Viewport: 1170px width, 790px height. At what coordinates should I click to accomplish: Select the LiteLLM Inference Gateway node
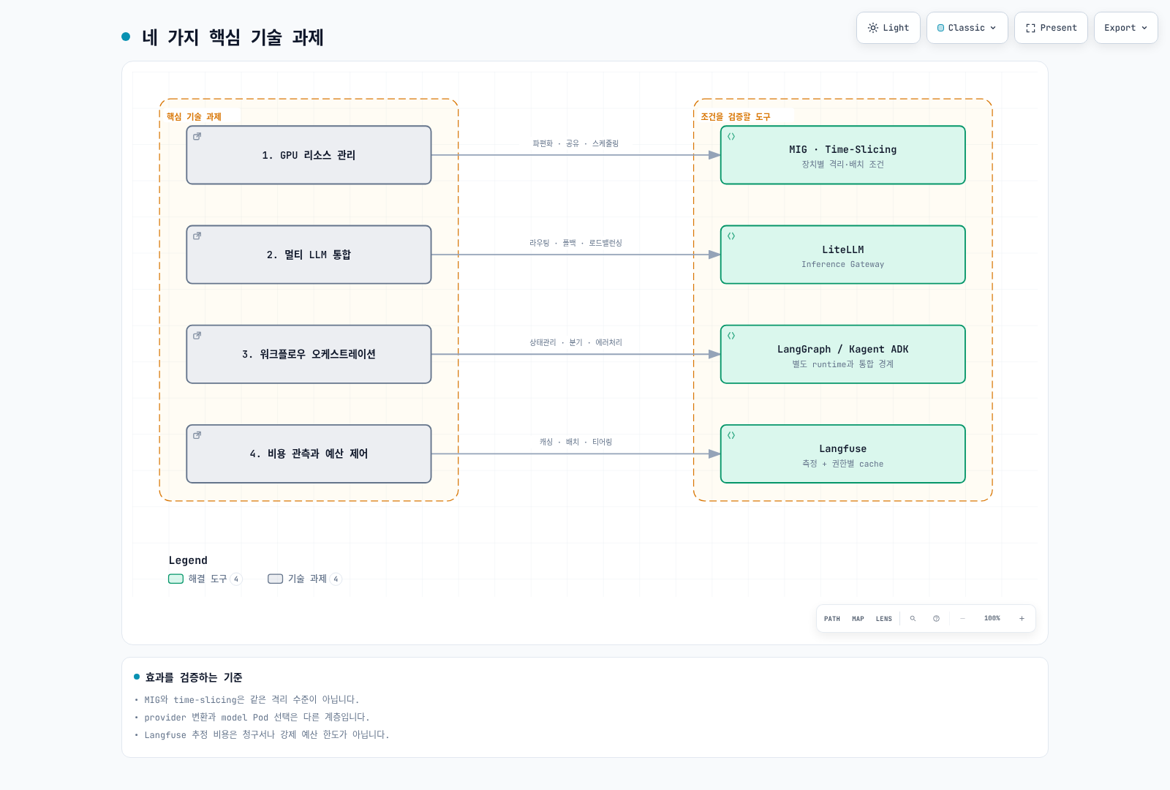843,255
